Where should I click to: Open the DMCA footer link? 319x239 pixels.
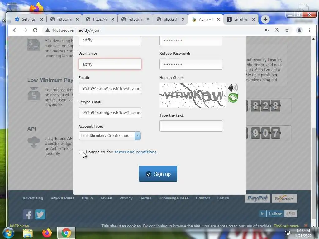87,198
